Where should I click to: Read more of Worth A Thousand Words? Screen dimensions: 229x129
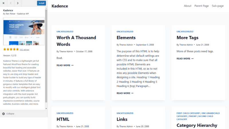65,65
